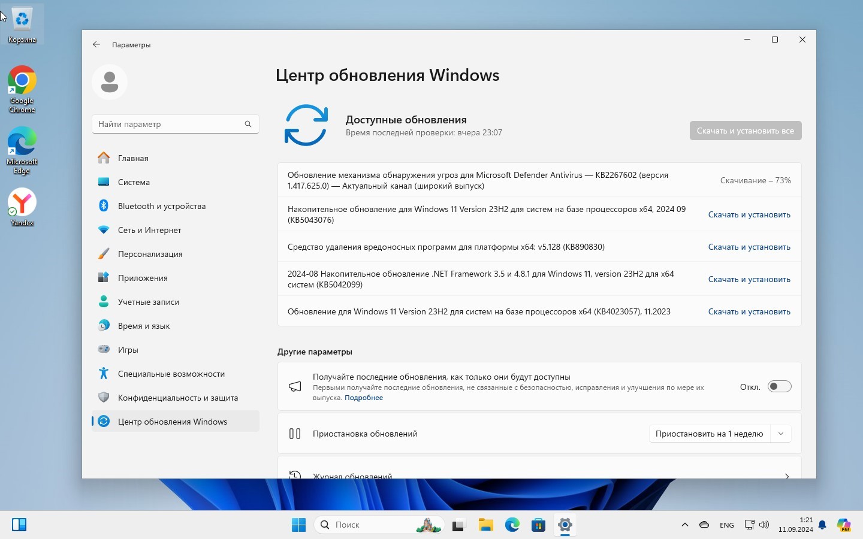
Task: Click the Windows Start button
Action: [298, 525]
